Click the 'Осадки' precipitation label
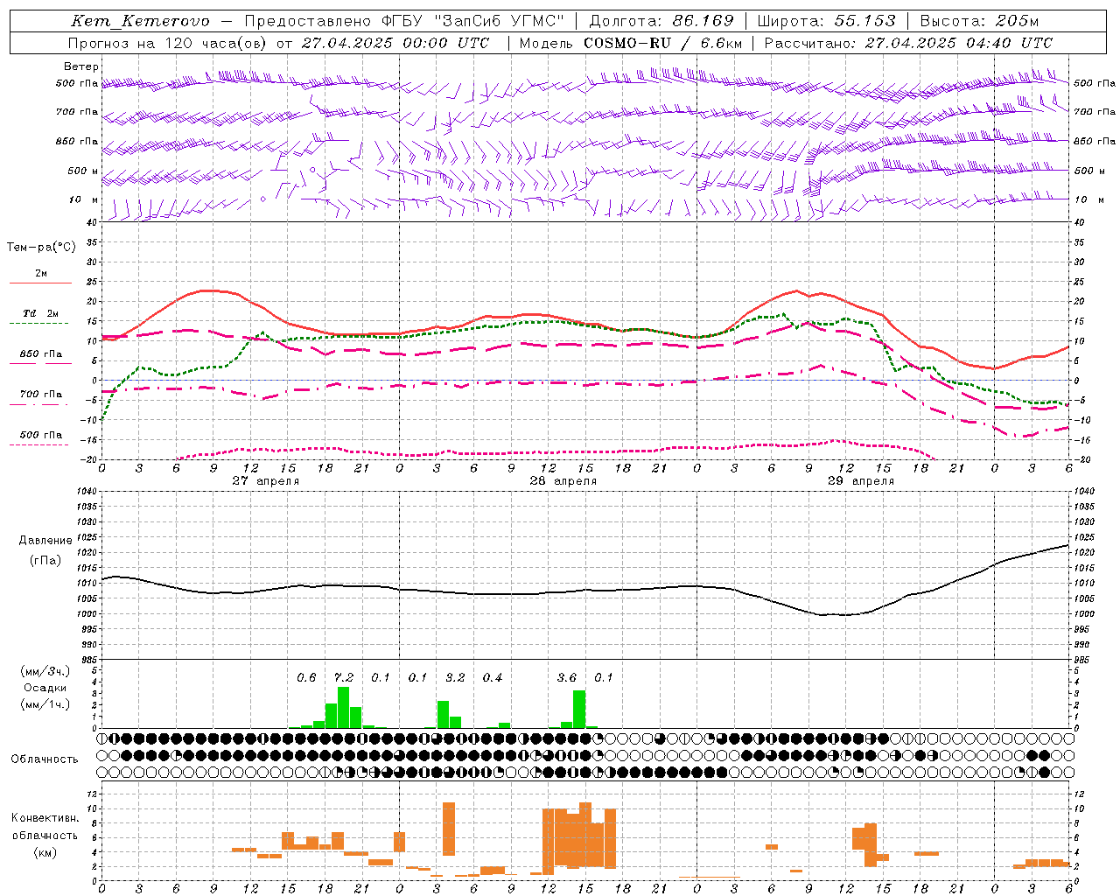Screen dimensions: 1120x896 coord(45,688)
